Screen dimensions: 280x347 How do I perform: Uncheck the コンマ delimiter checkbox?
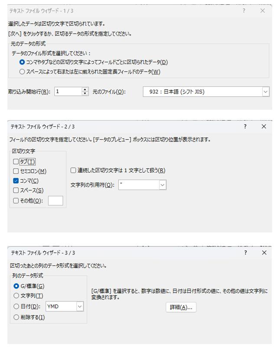coord(16,181)
